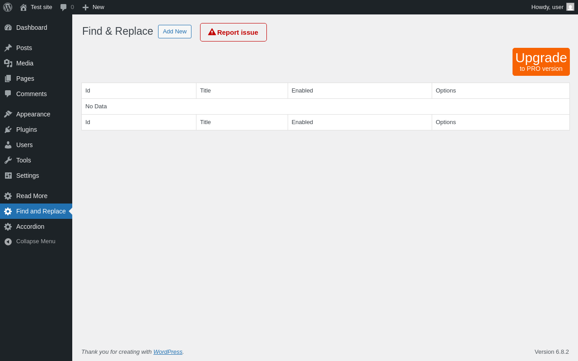Click the Comments bubble icon in sidebar
The image size is (578, 361).
8,94
